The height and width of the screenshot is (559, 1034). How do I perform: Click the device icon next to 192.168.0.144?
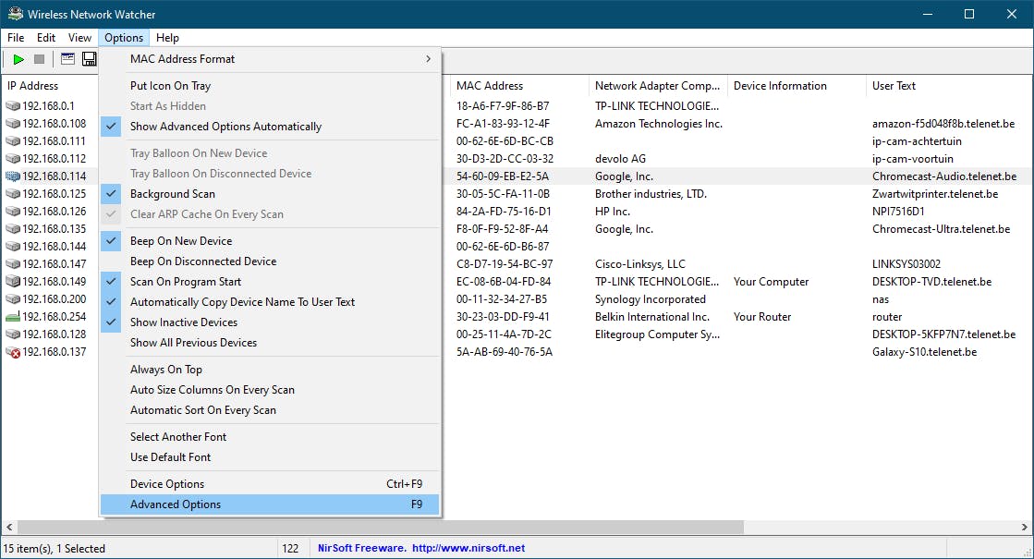coord(13,247)
